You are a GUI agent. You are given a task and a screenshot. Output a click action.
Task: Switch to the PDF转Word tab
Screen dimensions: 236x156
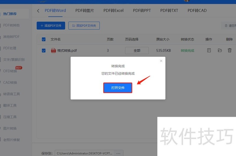coord(55,11)
